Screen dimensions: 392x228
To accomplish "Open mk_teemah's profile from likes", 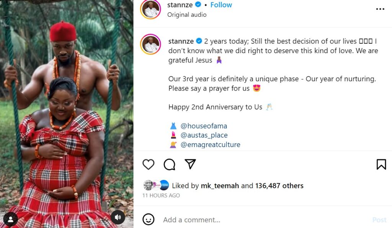I will click(x=220, y=186).
